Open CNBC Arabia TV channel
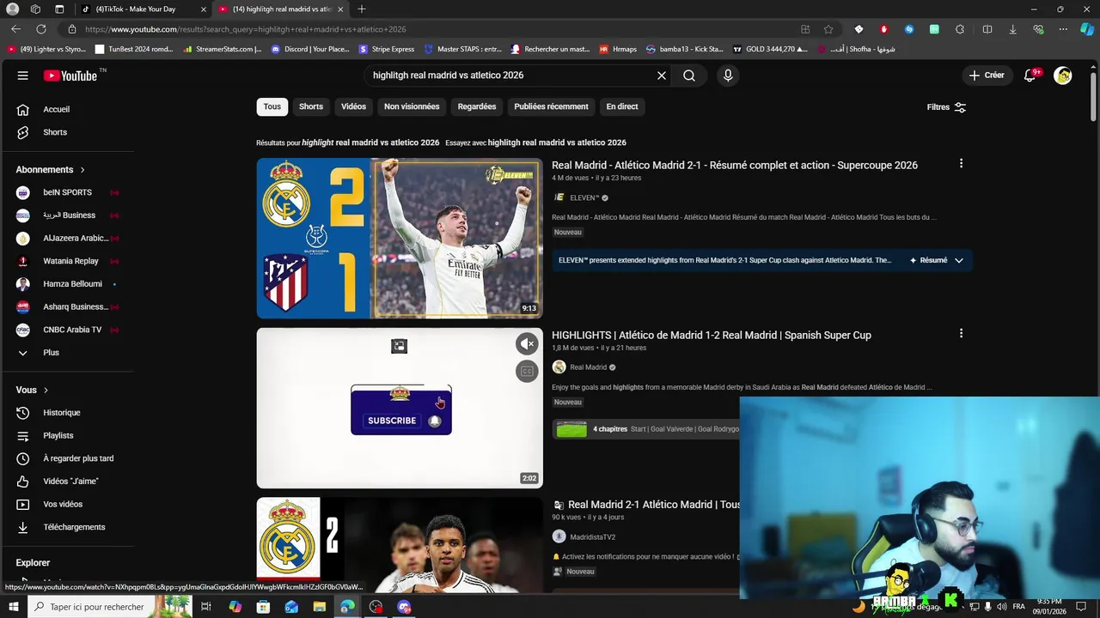The width and height of the screenshot is (1100, 618). tap(67, 330)
